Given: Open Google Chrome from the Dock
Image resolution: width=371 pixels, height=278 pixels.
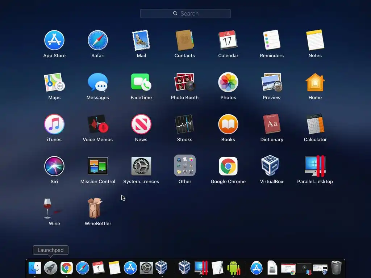Looking at the screenshot, I should [67, 268].
